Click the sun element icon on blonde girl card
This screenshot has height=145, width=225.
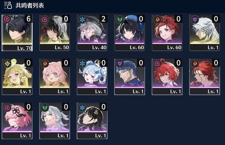point(7,64)
